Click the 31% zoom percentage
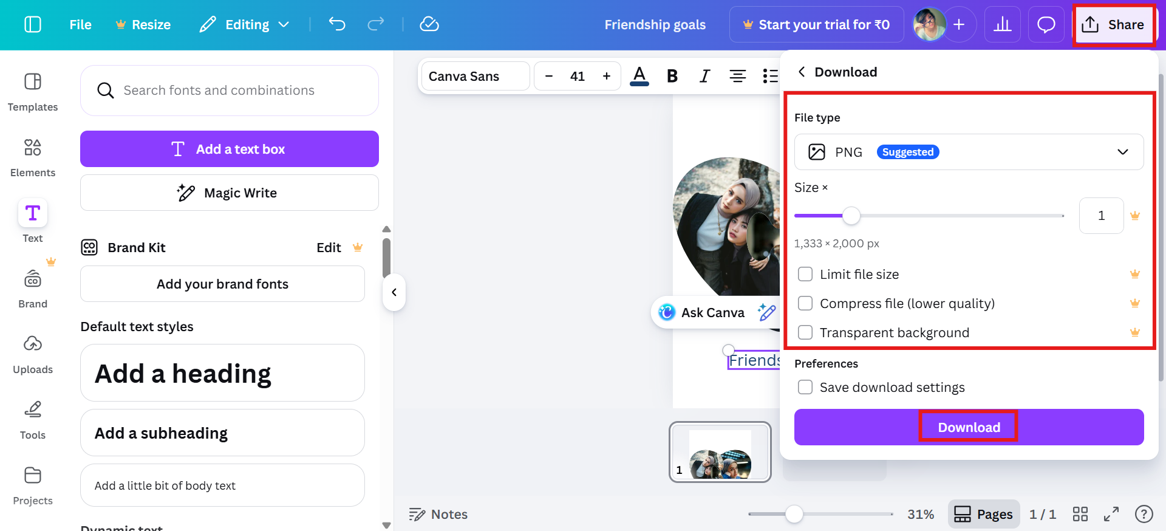The image size is (1166, 531). 921,514
